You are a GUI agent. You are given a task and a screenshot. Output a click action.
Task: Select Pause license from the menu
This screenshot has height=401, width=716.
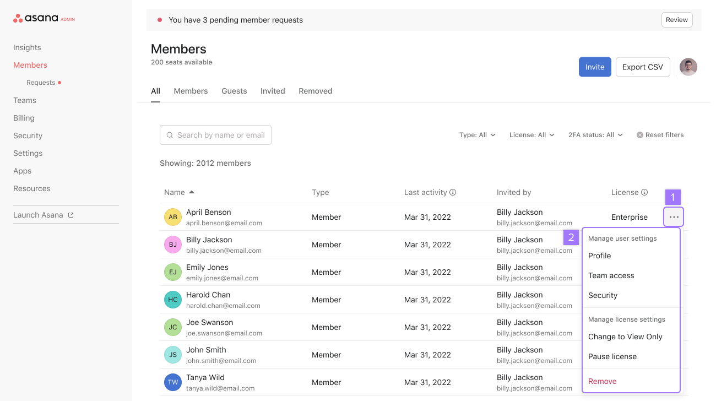coord(612,356)
